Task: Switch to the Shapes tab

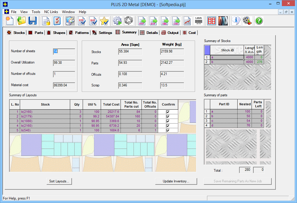Action: 56,33
